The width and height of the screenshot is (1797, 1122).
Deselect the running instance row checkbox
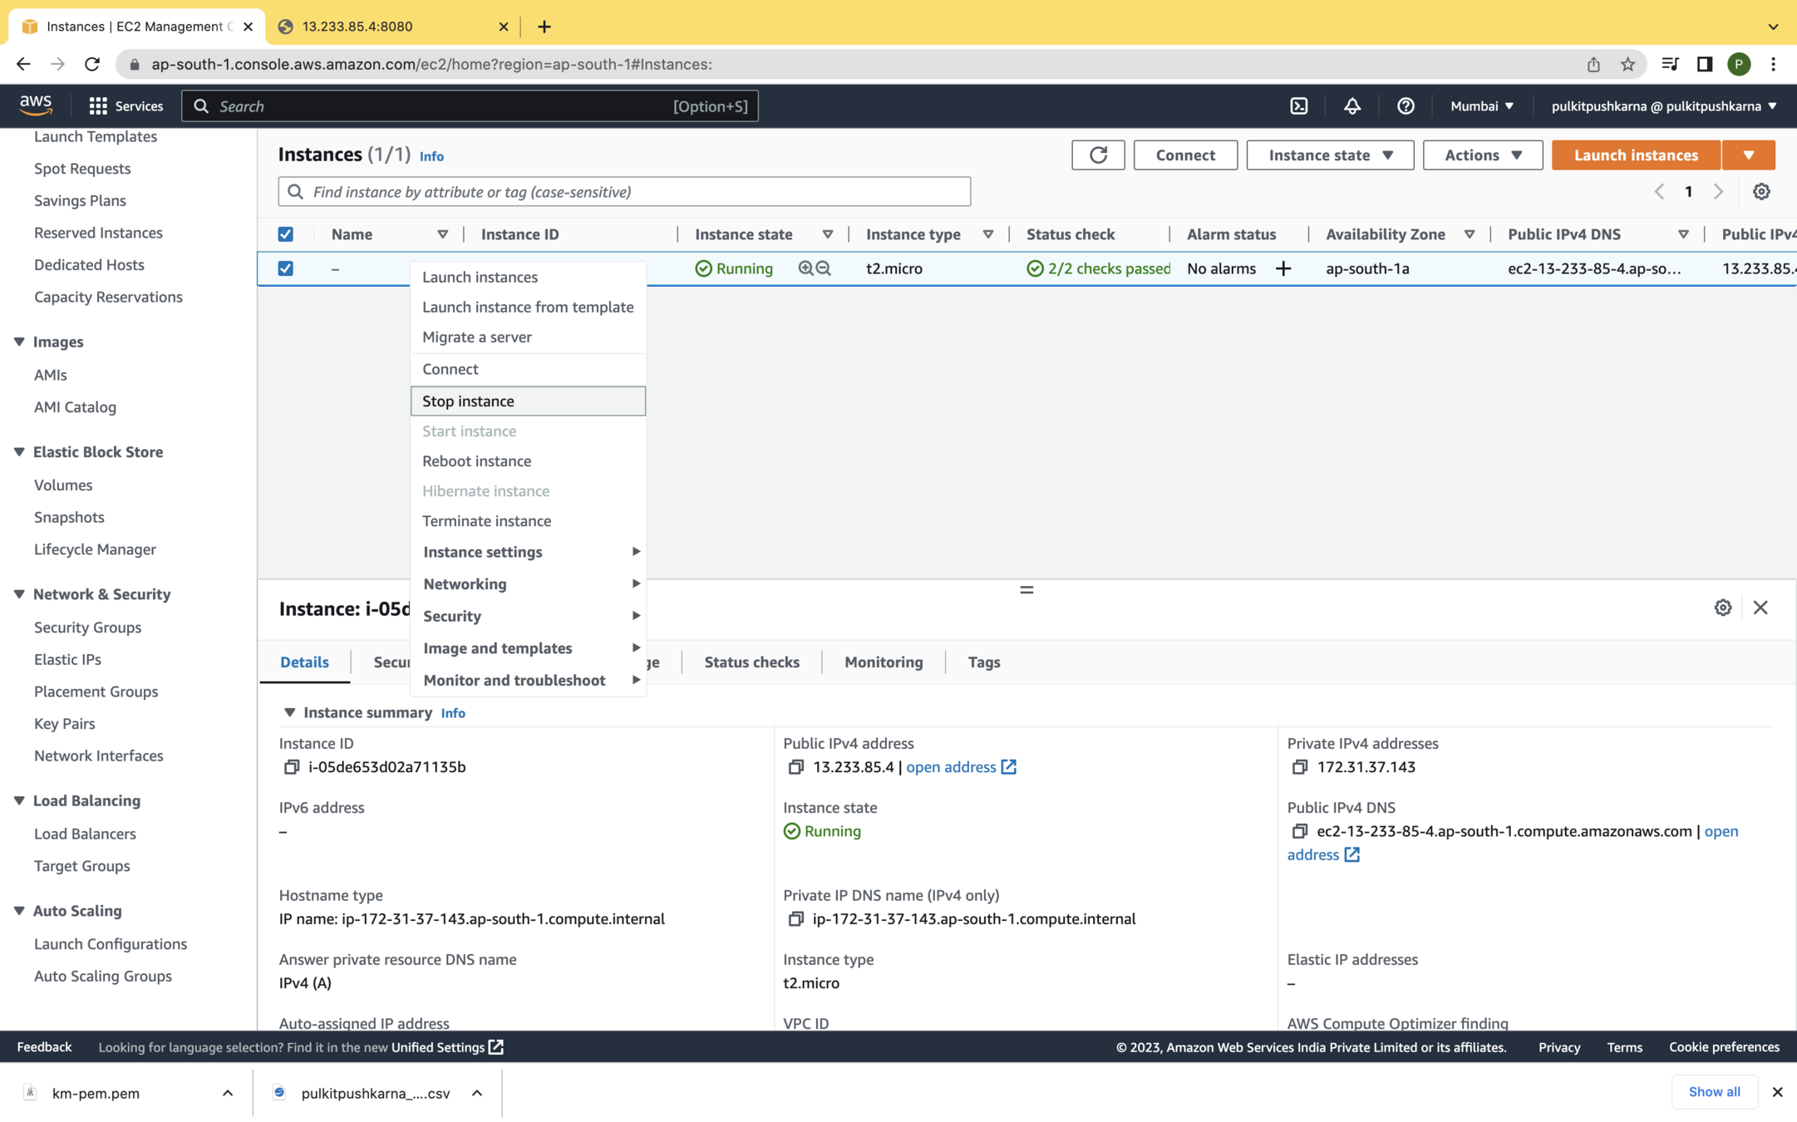pos(286,268)
